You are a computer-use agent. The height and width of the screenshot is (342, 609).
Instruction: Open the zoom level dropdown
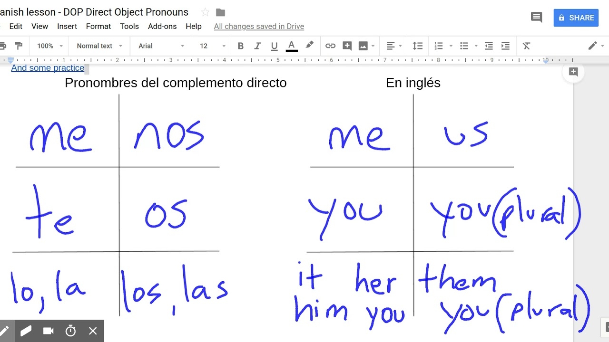(x=49, y=46)
